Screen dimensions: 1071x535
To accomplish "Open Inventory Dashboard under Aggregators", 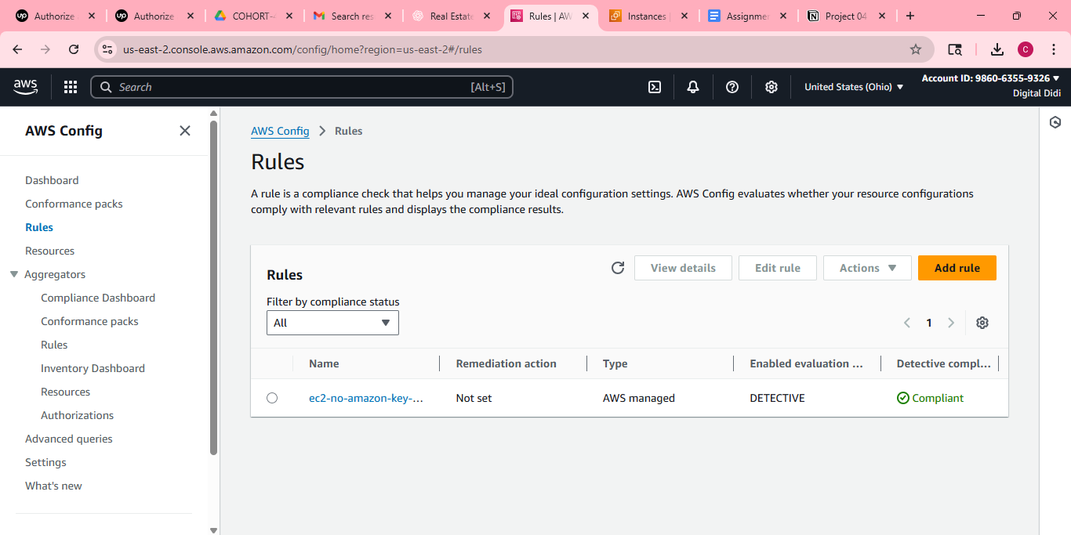I will coord(93,368).
